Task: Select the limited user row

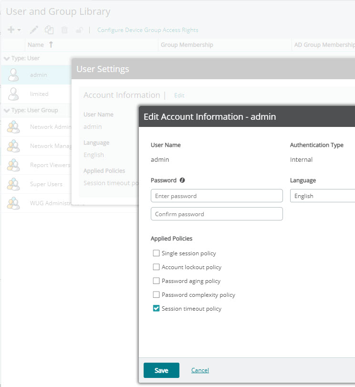Action: coord(37,94)
